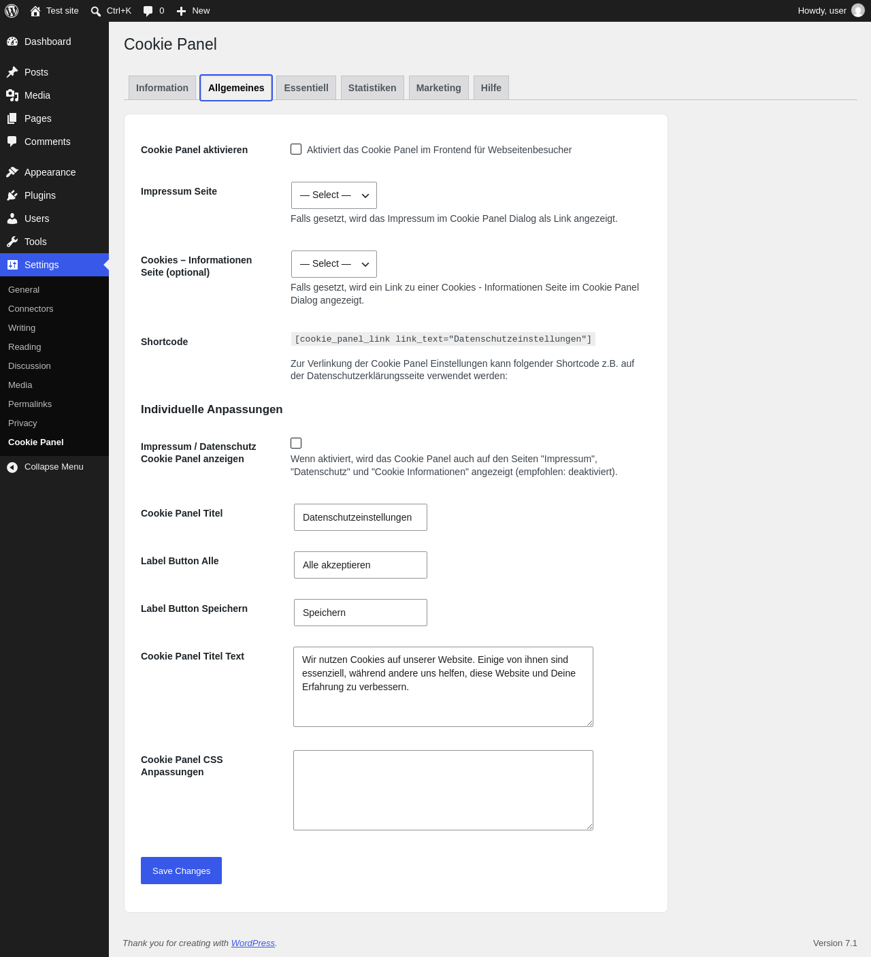Open the Marketing tab
This screenshot has height=957, width=871.
pyautogui.click(x=438, y=88)
